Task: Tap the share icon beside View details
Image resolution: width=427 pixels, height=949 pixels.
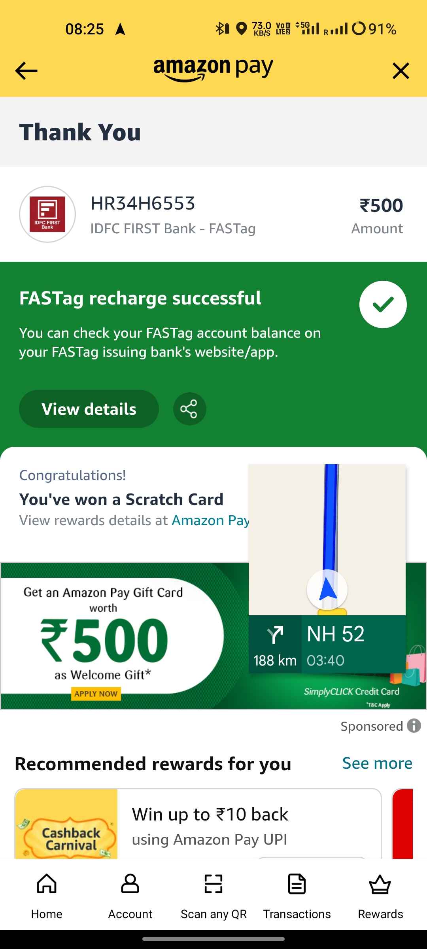Action: [x=189, y=409]
